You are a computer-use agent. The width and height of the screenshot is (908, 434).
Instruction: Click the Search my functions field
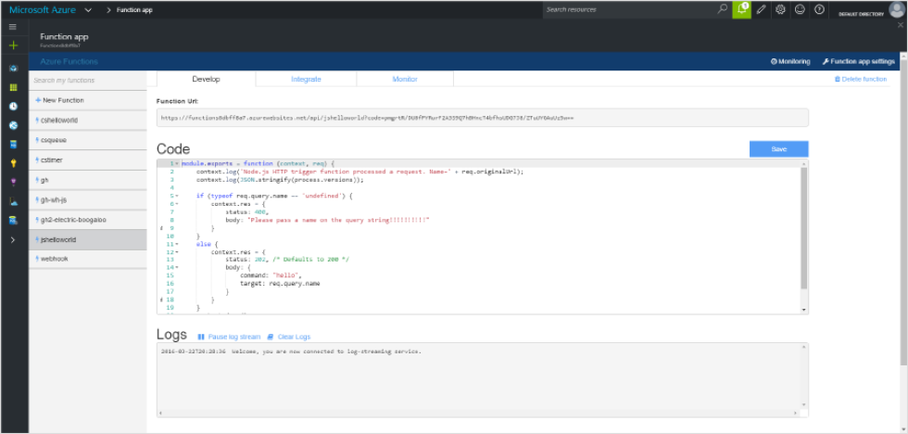pos(88,81)
